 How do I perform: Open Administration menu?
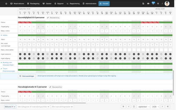point(90,3)
